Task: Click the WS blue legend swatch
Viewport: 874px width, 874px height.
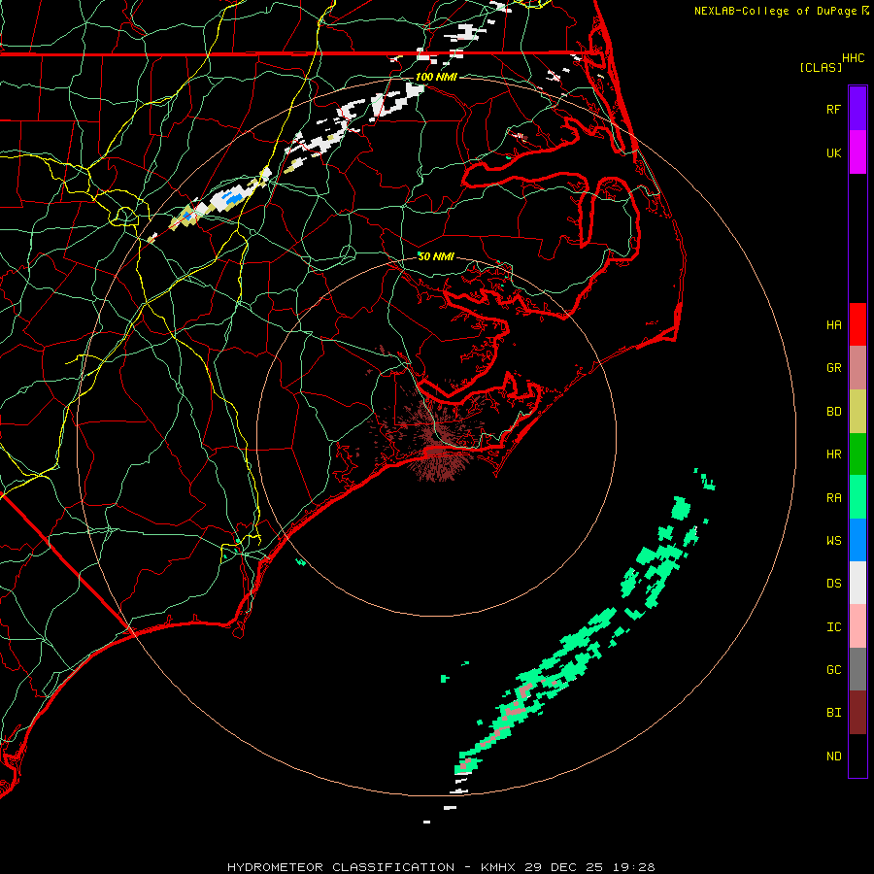Action: (857, 540)
